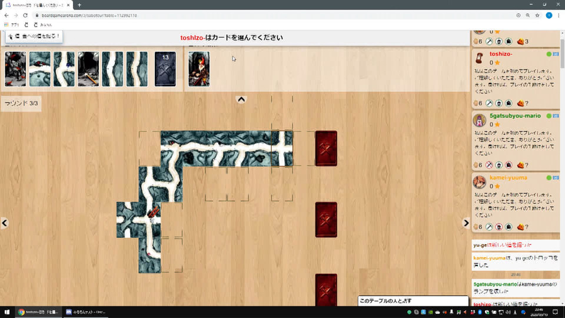Click the path tile with ladder start card
Image resolution: width=565 pixels, height=318 pixels.
[x=149, y=220]
